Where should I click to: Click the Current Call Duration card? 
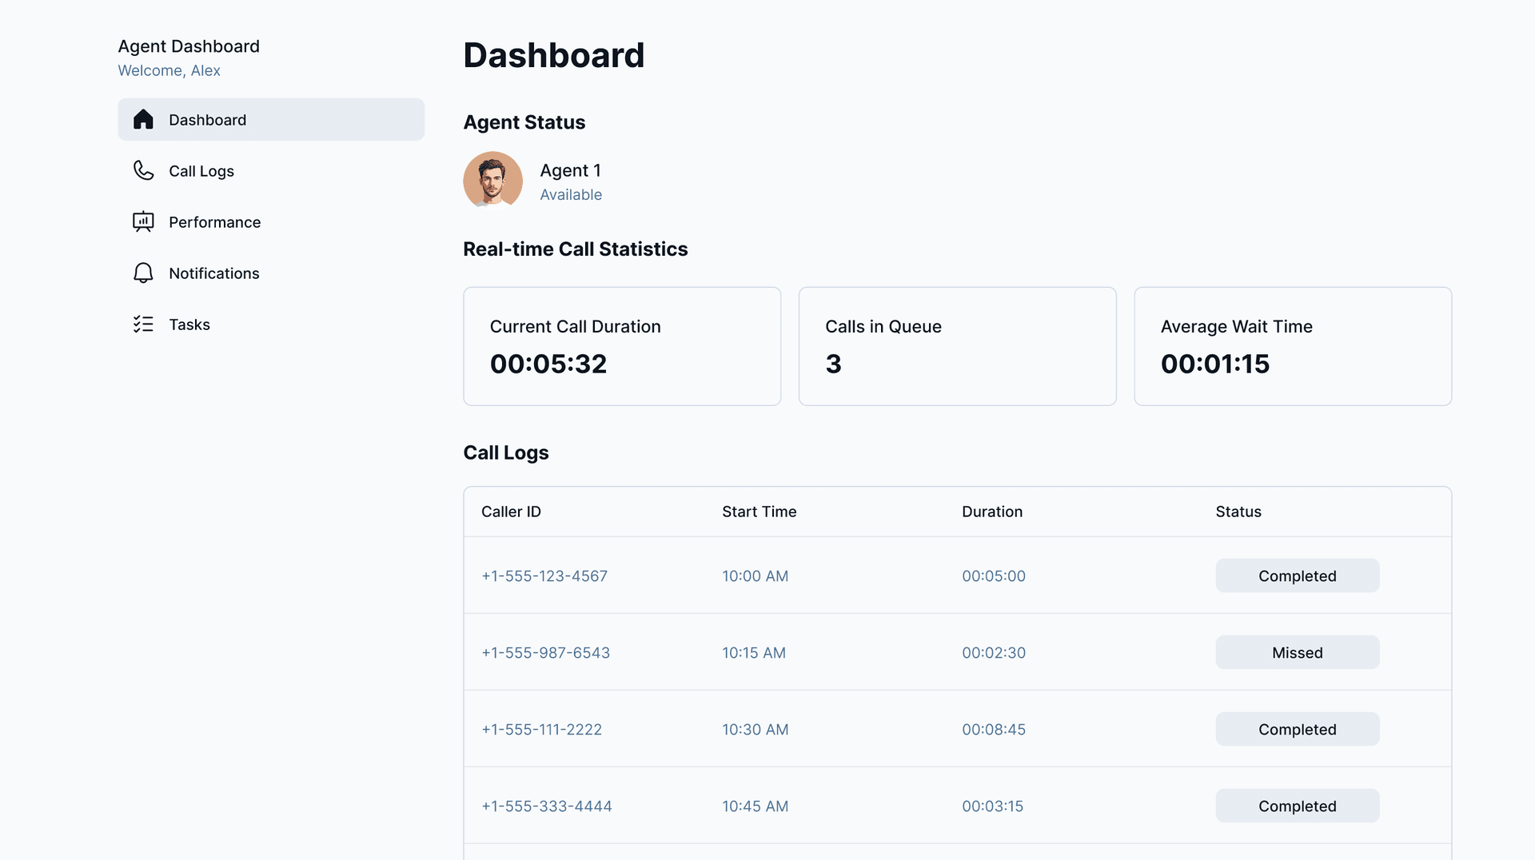point(622,346)
